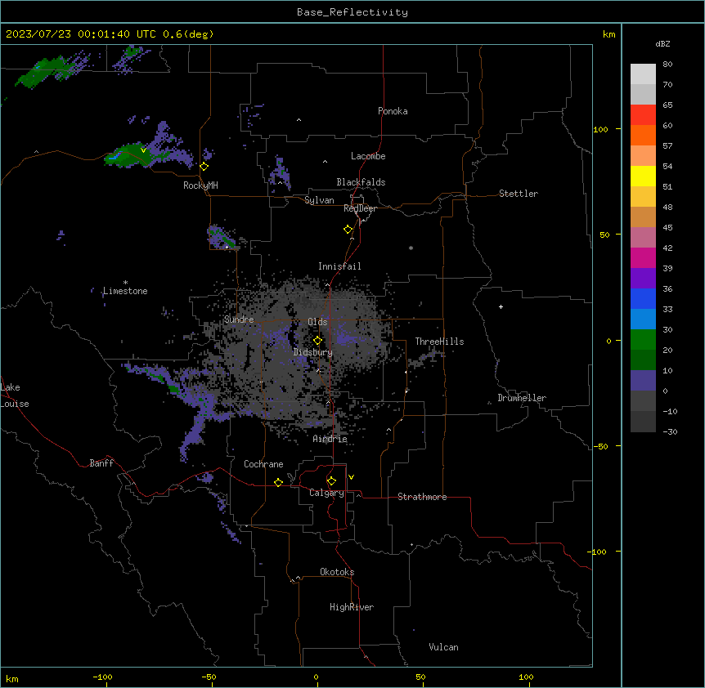This screenshot has width=705, height=688.
Task: Click the Base_Reflectivity title
Action: click(x=352, y=12)
